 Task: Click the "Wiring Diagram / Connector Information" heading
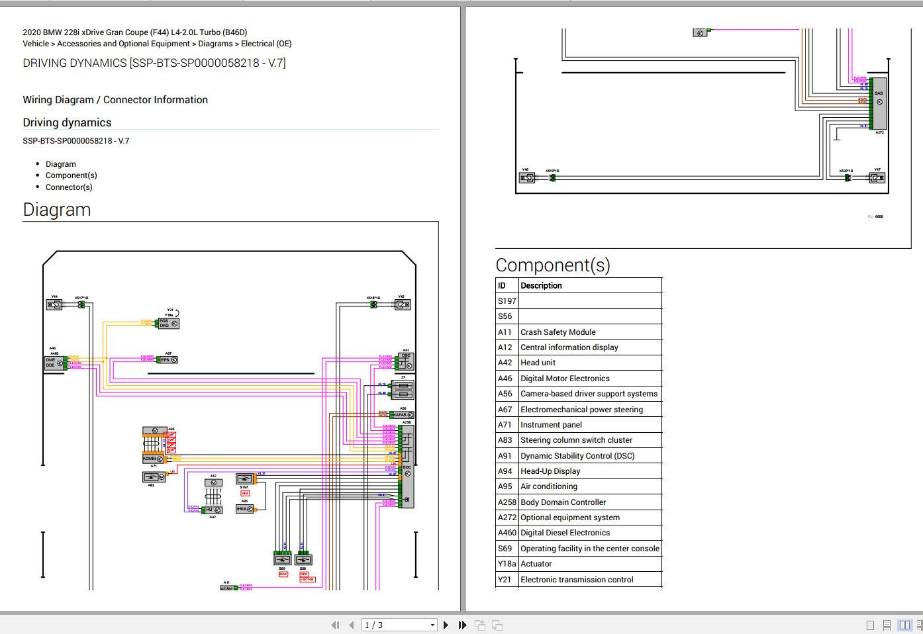tap(115, 100)
